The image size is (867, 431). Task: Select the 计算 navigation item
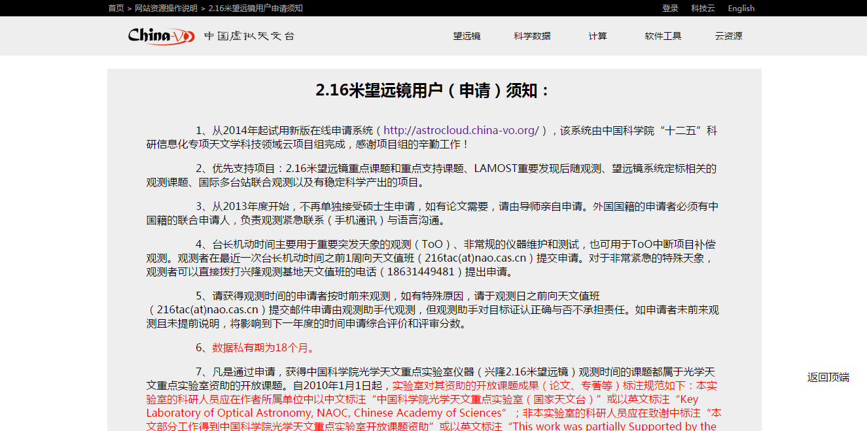point(597,36)
